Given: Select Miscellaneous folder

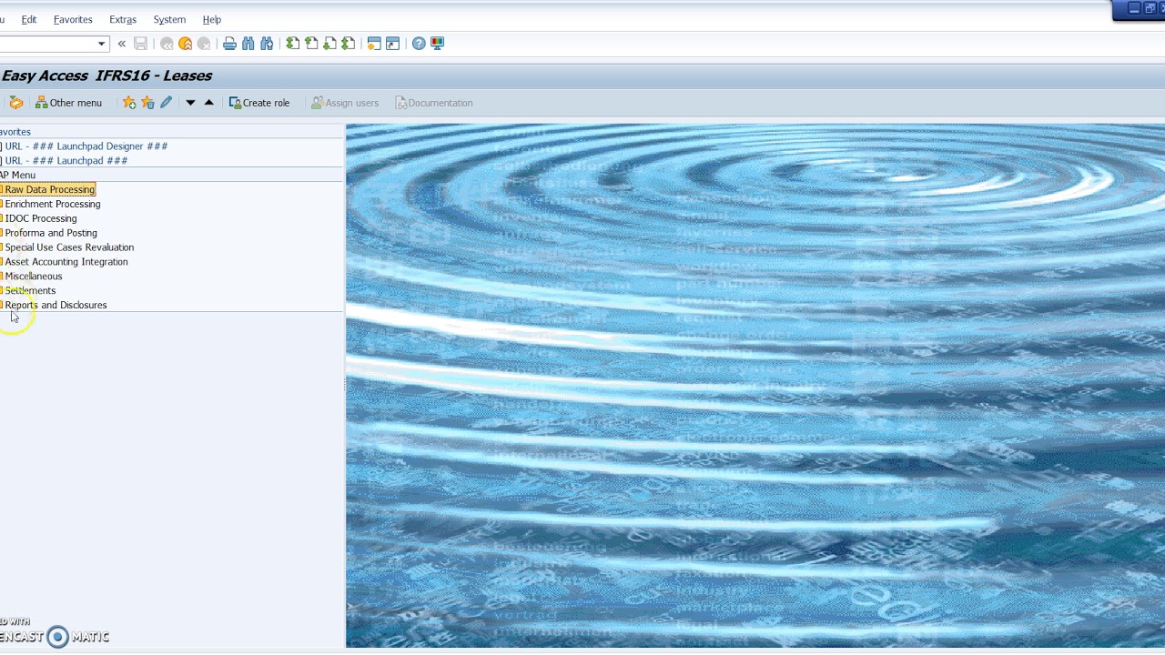Looking at the screenshot, I should click(34, 277).
